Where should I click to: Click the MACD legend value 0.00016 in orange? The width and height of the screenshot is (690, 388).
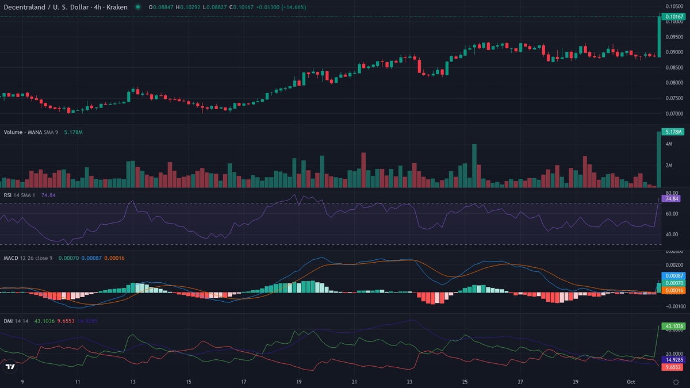114,258
